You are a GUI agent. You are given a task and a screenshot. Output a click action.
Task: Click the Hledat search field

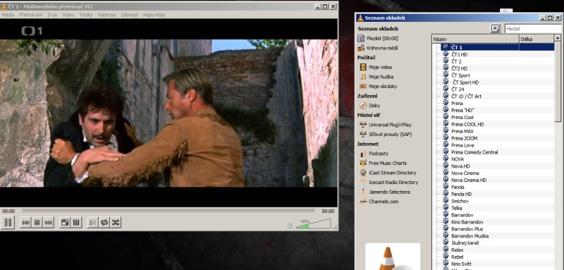(533, 29)
